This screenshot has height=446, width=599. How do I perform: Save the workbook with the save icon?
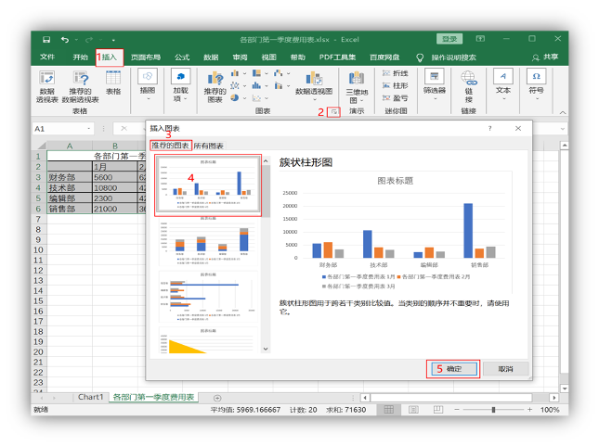pyautogui.click(x=46, y=40)
